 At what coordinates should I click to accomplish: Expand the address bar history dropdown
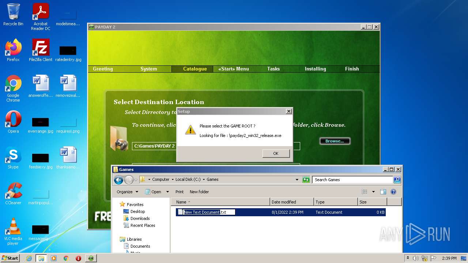(x=297, y=180)
